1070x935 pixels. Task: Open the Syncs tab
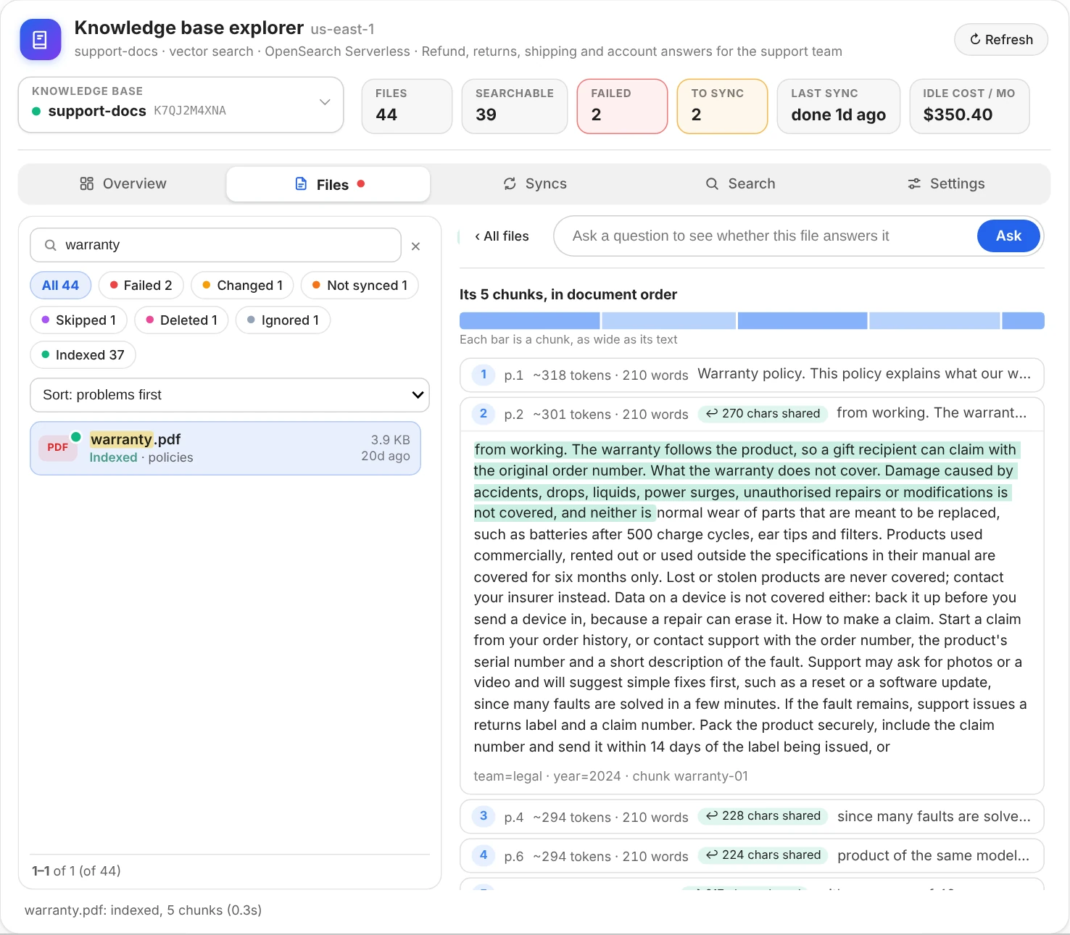pos(535,184)
